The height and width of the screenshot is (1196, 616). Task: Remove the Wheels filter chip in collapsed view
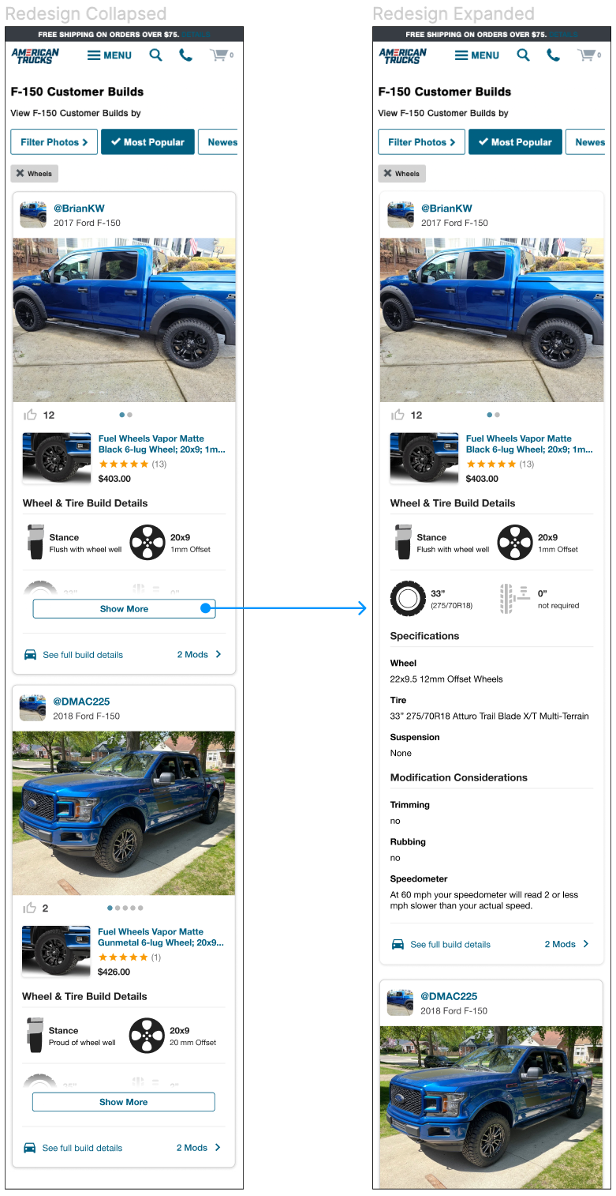(x=35, y=174)
